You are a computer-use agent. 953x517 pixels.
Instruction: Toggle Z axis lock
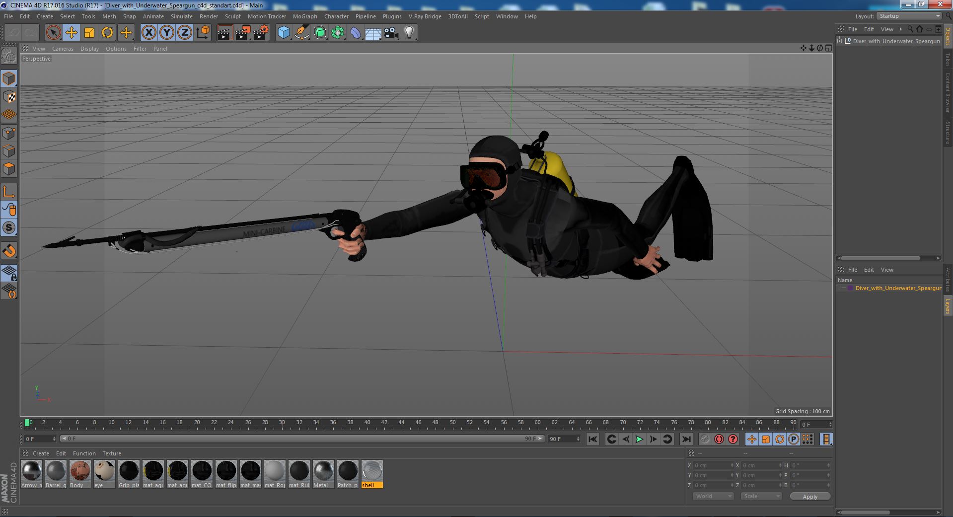[185, 33]
